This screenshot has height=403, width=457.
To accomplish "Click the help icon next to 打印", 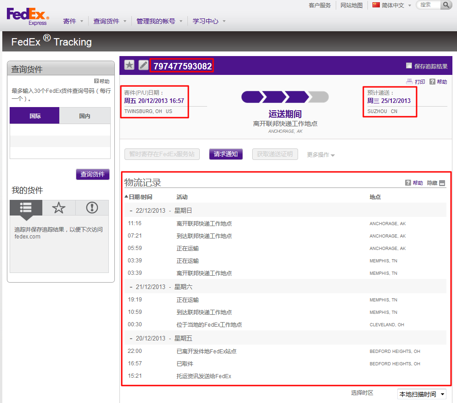I will point(432,82).
